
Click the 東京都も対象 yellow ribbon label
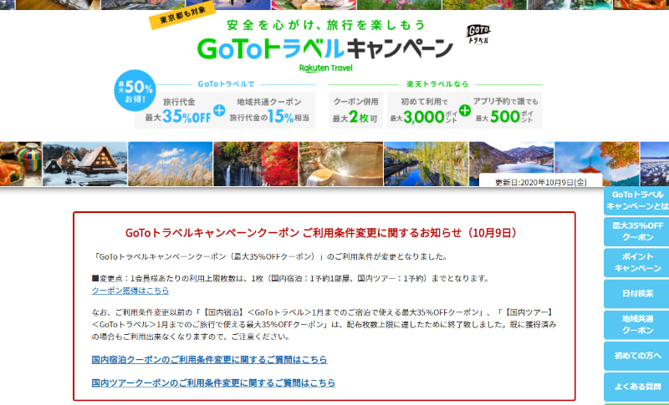coord(182,16)
